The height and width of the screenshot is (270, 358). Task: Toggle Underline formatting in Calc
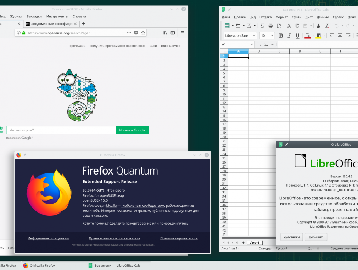(297, 35)
